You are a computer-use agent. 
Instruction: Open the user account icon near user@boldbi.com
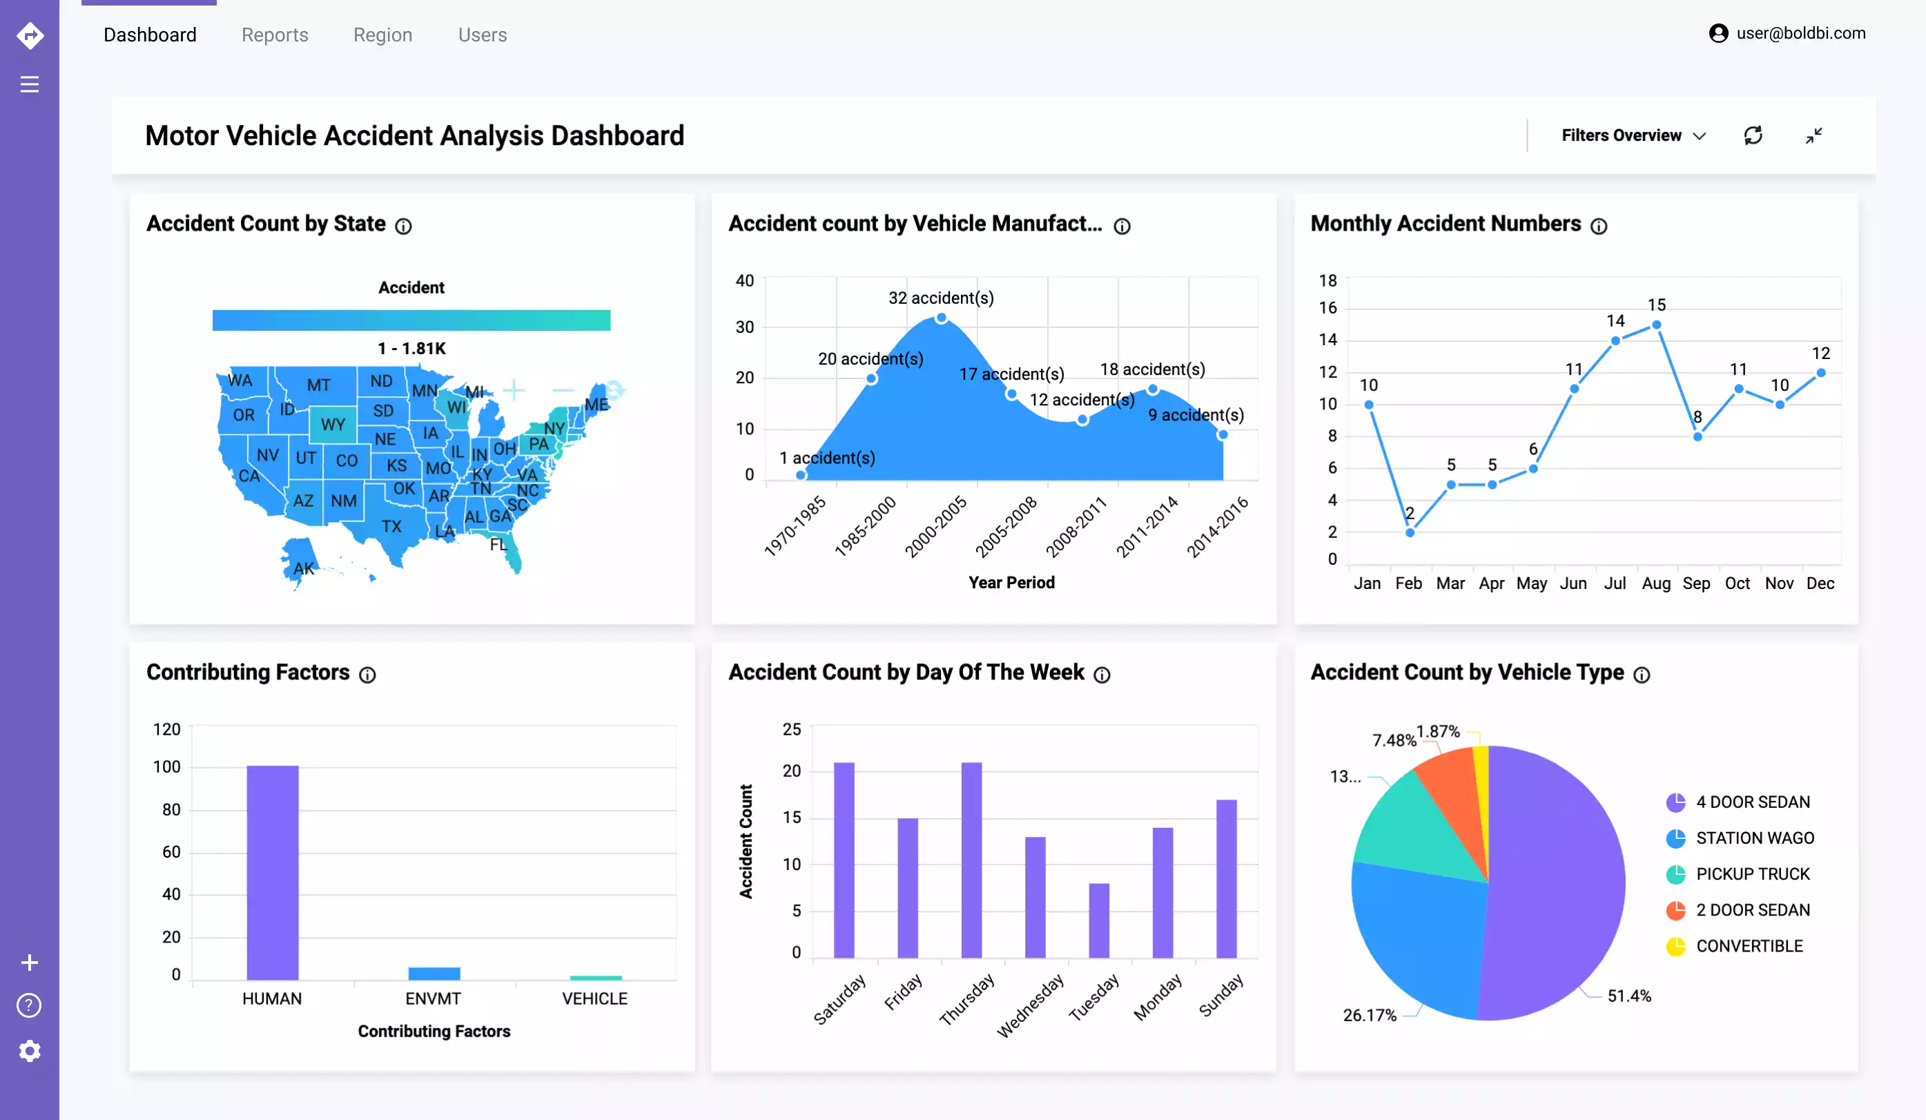tap(1720, 33)
